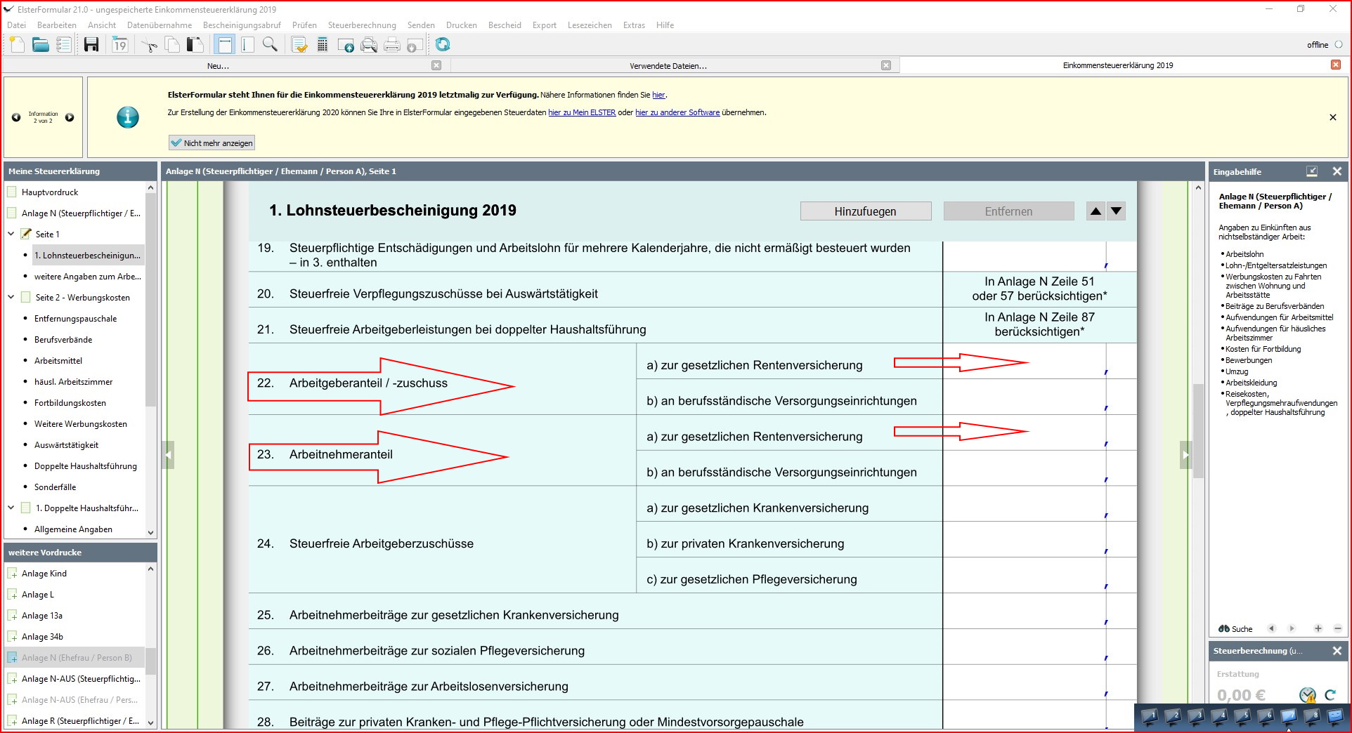Cut selection with the scissors icon
Image resolution: width=1352 pixels, height=733 pixels.
point(149,45)
